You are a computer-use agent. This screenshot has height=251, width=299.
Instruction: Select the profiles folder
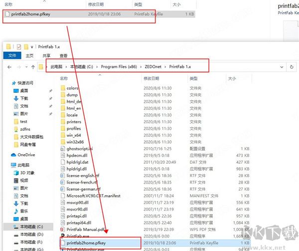tap(74, 128)
